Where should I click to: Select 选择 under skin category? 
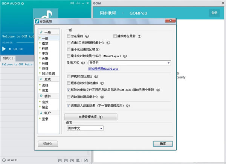coord(45,85)
